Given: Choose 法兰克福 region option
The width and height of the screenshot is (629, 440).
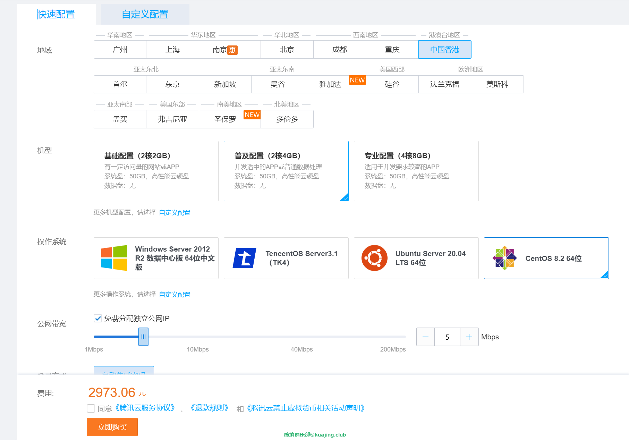Looking at the screenshot, I should 445,84.
